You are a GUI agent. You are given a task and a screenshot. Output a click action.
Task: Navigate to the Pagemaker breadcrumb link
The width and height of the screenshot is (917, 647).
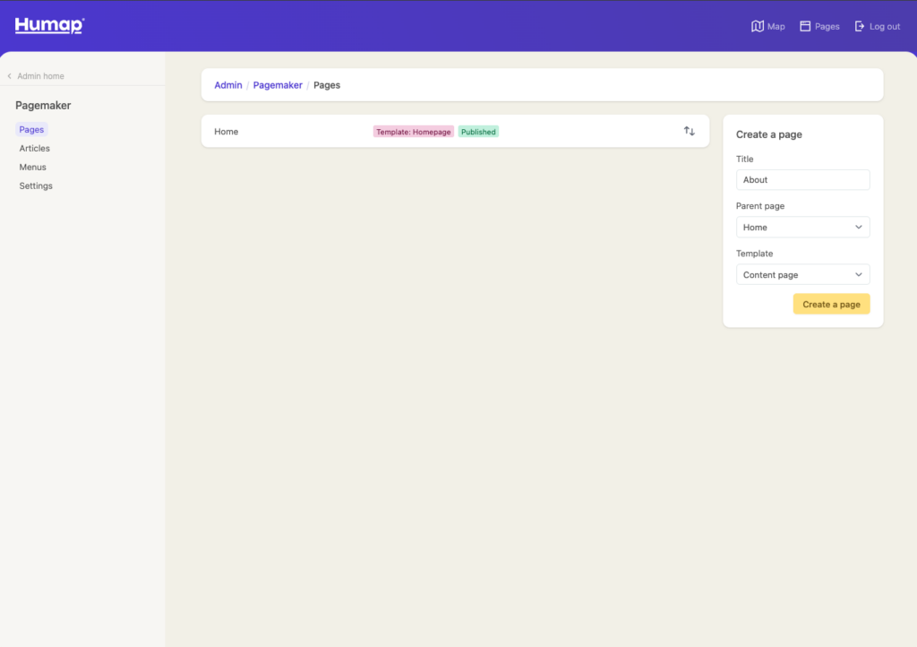point(278,85)
